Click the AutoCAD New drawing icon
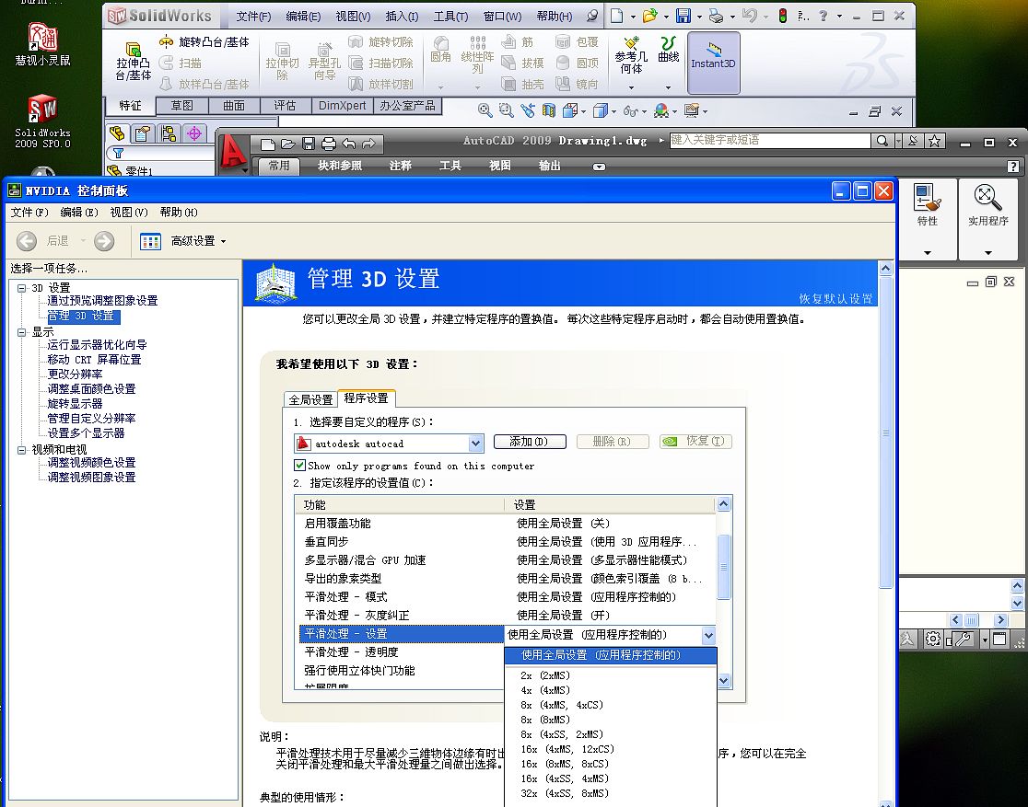This screenshot has height=807, width=1028. [267, 144]
